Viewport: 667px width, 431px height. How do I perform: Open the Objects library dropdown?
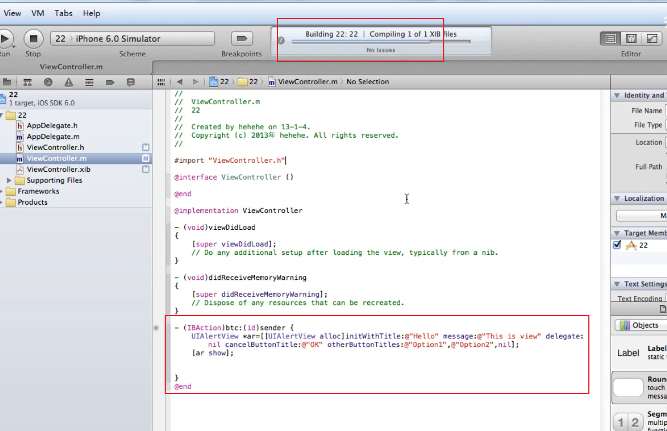[641, 325]
